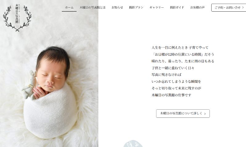Open the お客様の声 page
246x147 pixels.
[197, 7]
